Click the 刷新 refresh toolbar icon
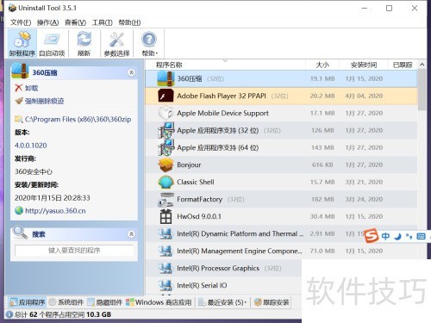Screen dimensions: 431x323 tap(84, 44)
